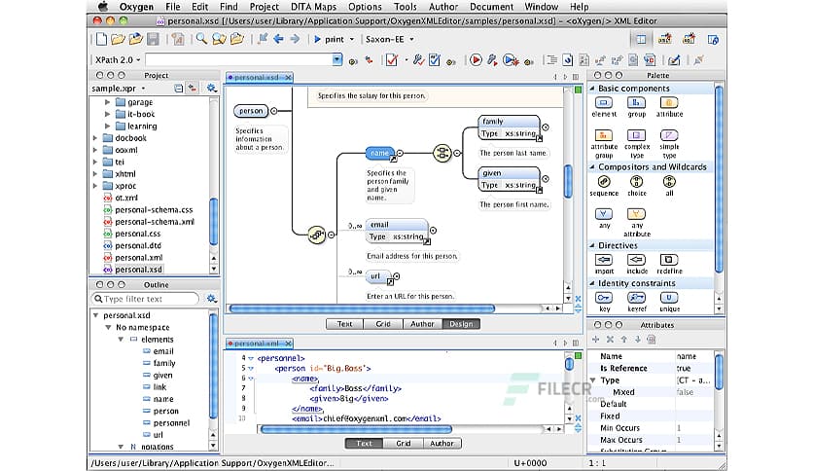Open the DITA Maps menu
813x471 pixels.
[313, 7]
